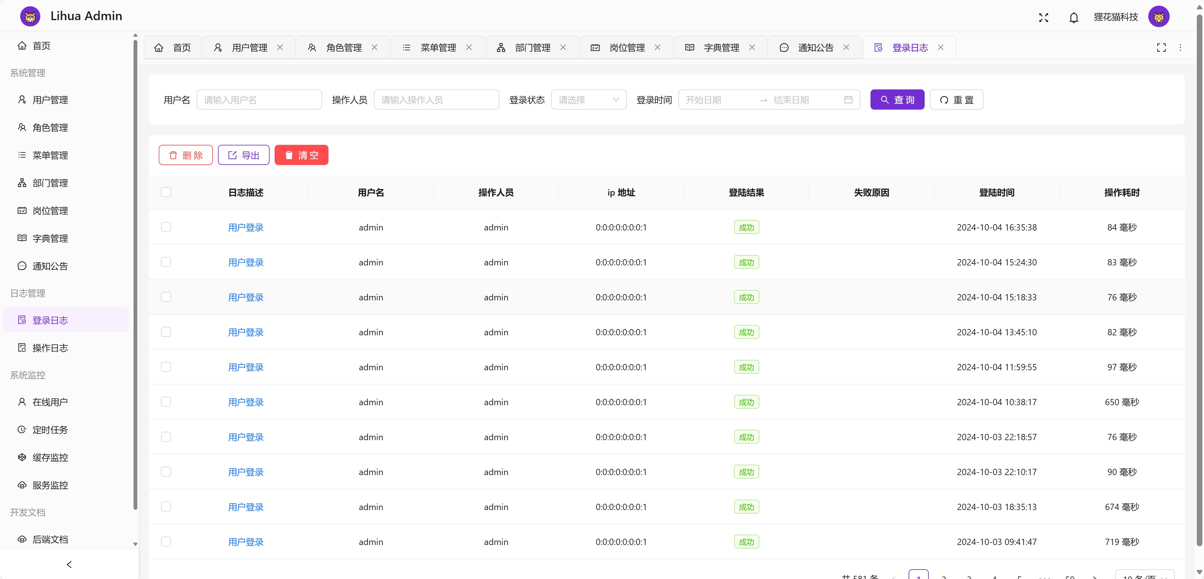Click the 狸花猫科技 username label
The image size is (1204, 579).
[1116, 17]
